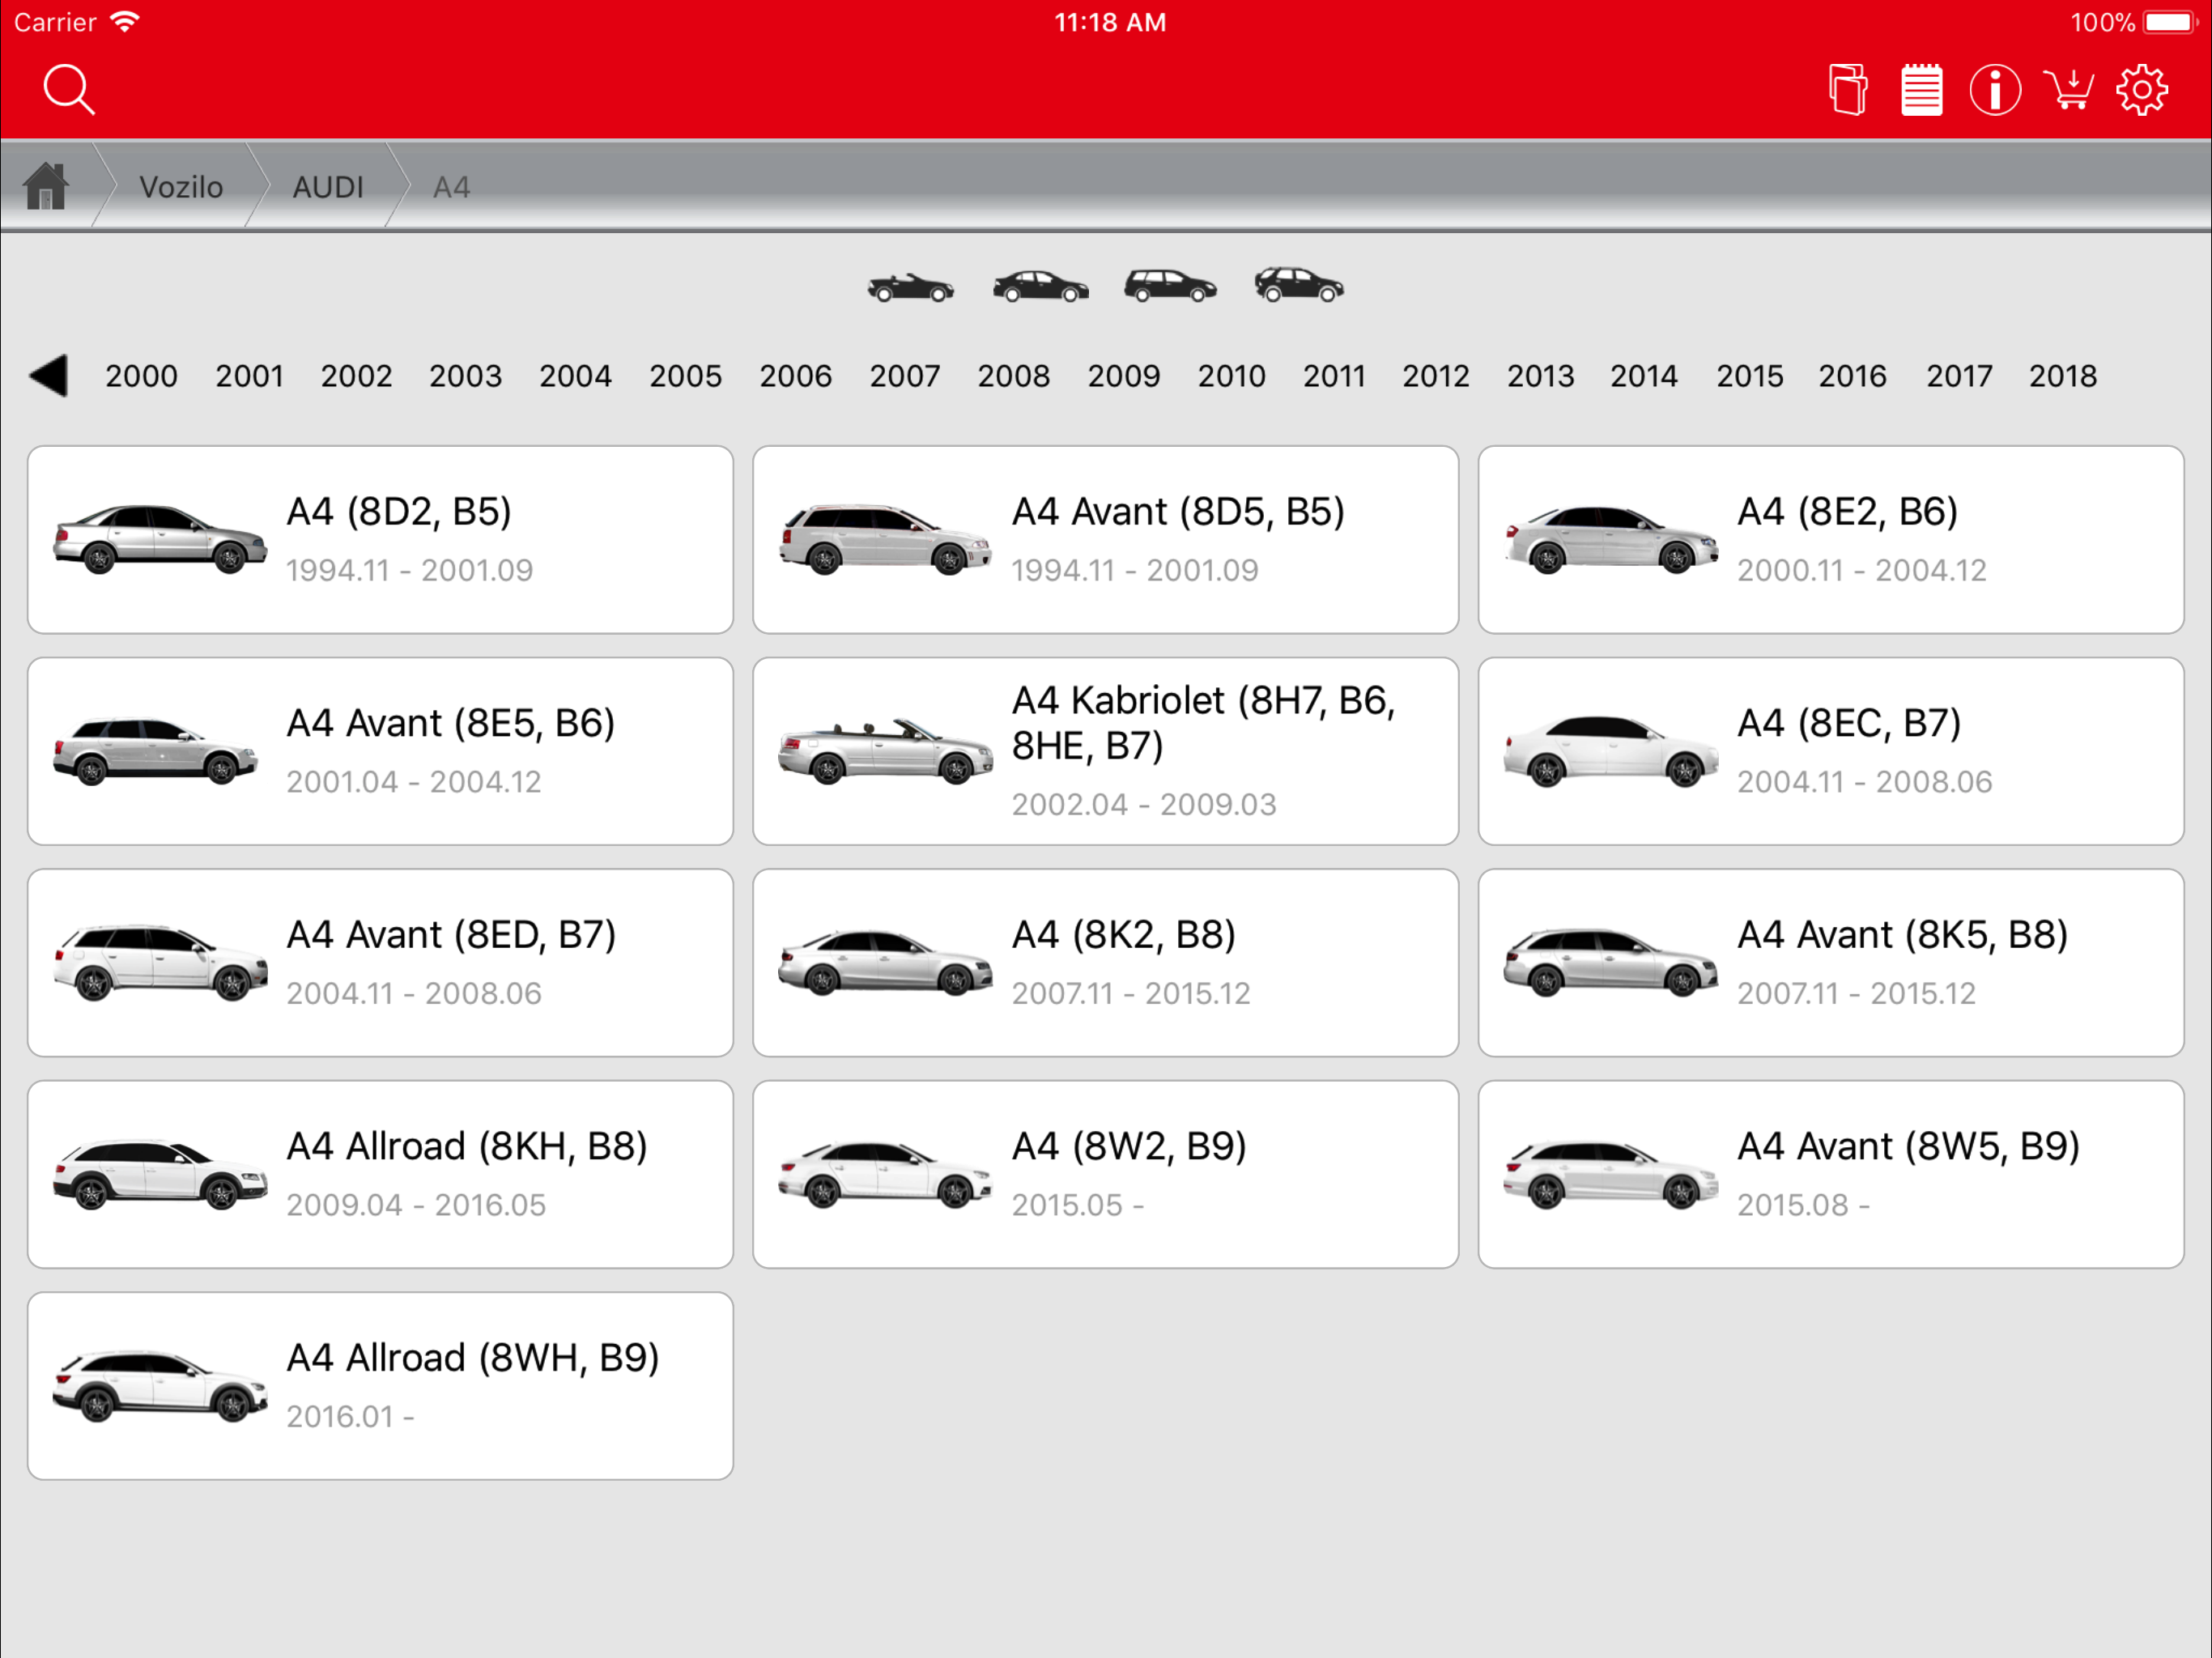Select AUDI in the breadcrumb

[328, 187]
